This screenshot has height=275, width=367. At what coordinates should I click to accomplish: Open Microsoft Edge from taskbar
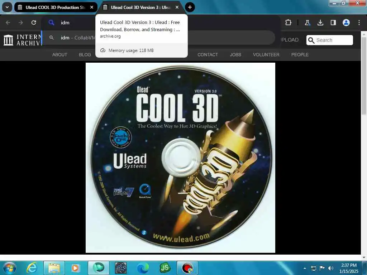tap(143, 268)
